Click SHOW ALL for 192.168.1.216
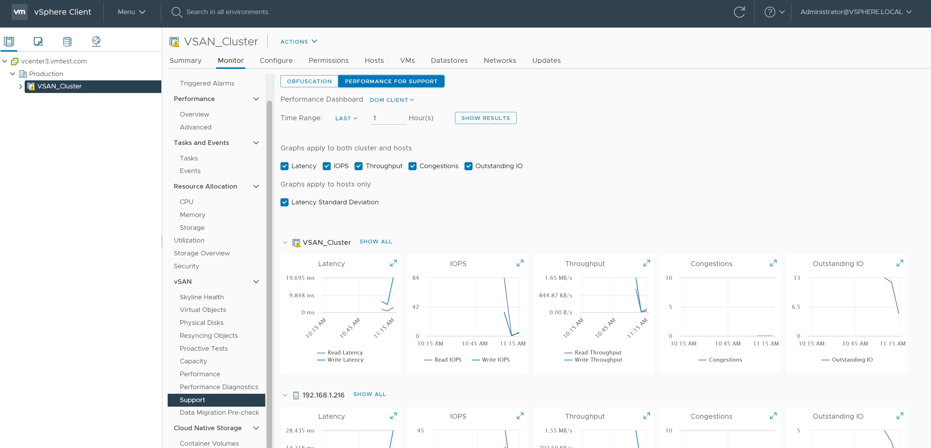The height and width of the screenshot is (448, 931). (369, 395)
